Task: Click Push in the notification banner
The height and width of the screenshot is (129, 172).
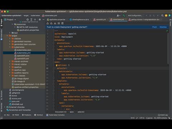Action: (x=154, y=27)
